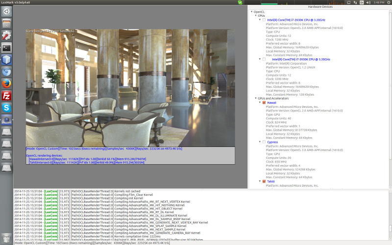The height and width of the screenshot is (245, 392).
Task: Open the network connections indicator
Action: (x=355, y=2)
